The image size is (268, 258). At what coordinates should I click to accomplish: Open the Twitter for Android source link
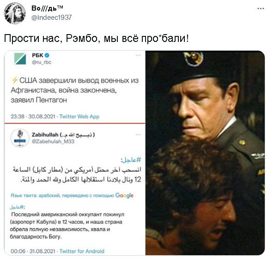coord(82,251)
